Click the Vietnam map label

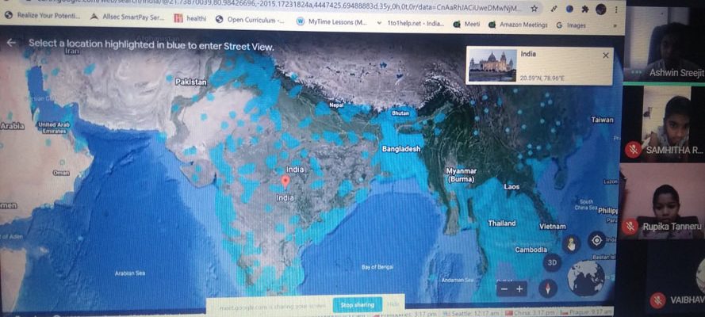pos(553,227)
